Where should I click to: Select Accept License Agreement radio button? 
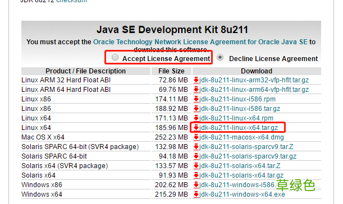115,57
